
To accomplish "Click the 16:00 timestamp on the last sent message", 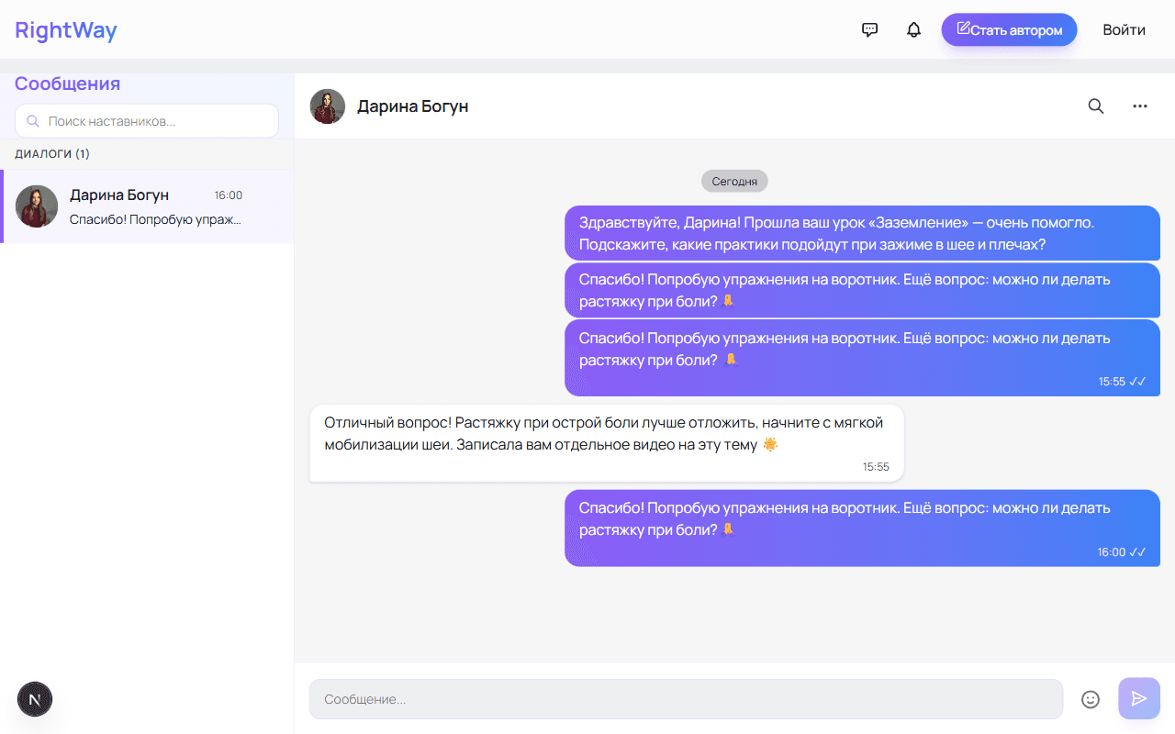I will (x=1112, y=552).
